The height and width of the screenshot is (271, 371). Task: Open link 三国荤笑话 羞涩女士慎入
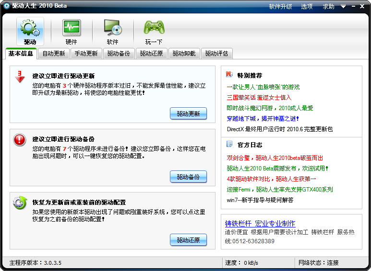[259, 98]
